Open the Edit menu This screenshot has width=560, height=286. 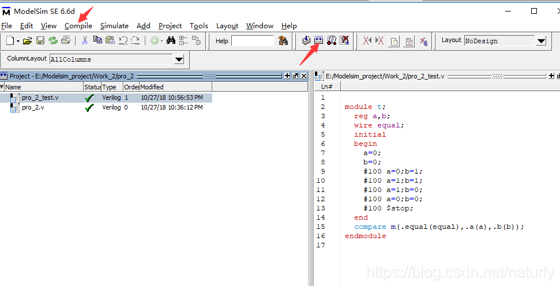coord(27,26)
